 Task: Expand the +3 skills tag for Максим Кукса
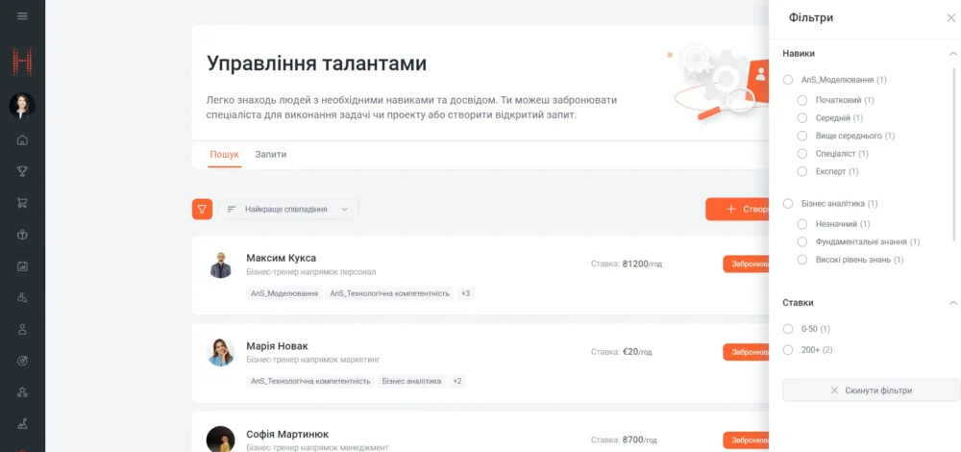(x=465, y=293)
